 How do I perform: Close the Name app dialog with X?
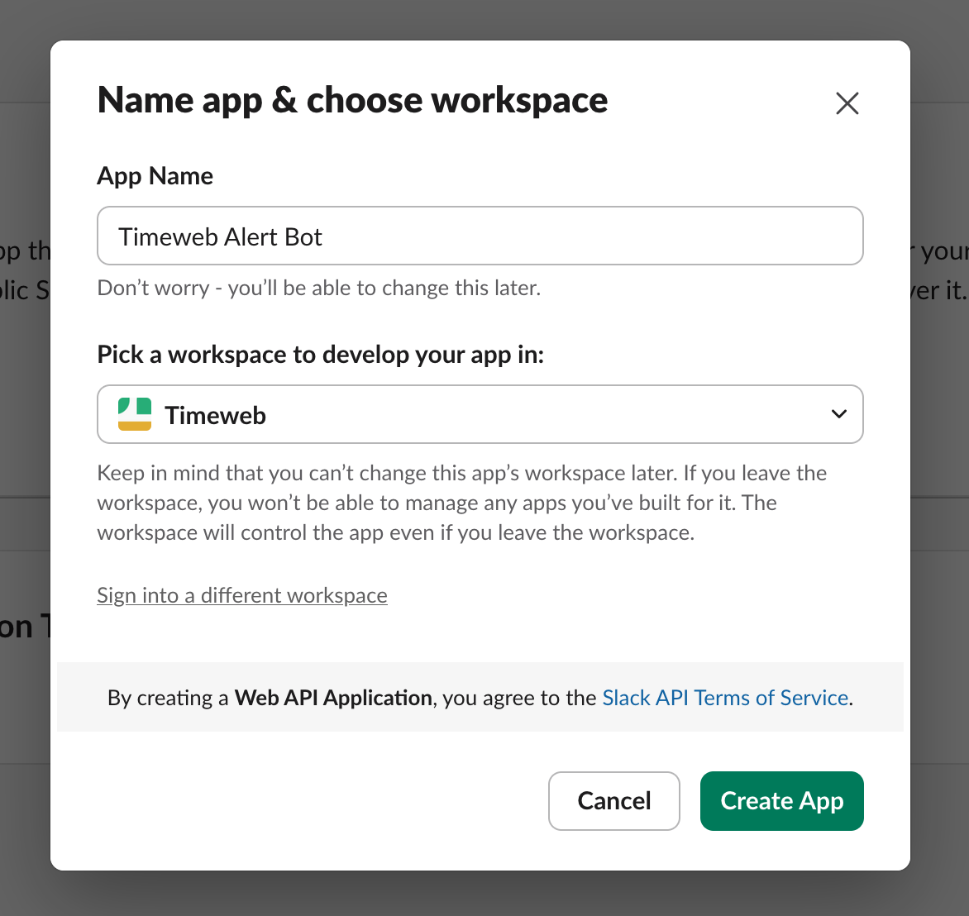(x=847, y=103)
